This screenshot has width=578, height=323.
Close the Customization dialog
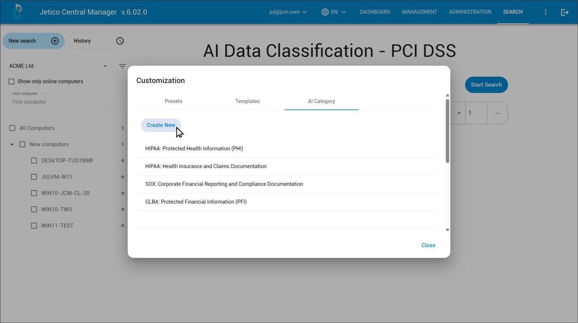coord(428,246)
